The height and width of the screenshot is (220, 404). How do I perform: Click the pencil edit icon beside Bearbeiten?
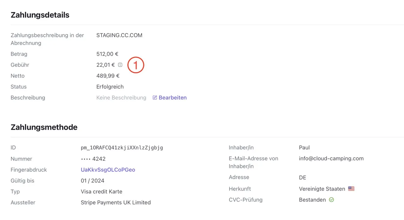point(155,98)
